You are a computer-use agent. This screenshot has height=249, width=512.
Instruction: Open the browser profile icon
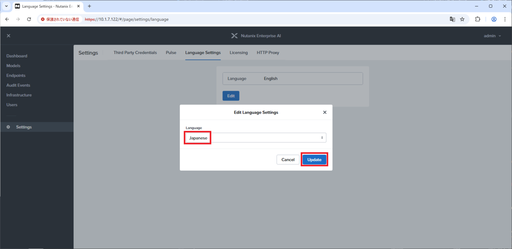pos(494,19)
